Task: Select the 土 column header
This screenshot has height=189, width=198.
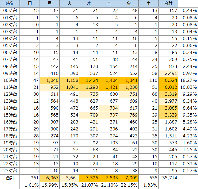Action: (x=149, y=3)
